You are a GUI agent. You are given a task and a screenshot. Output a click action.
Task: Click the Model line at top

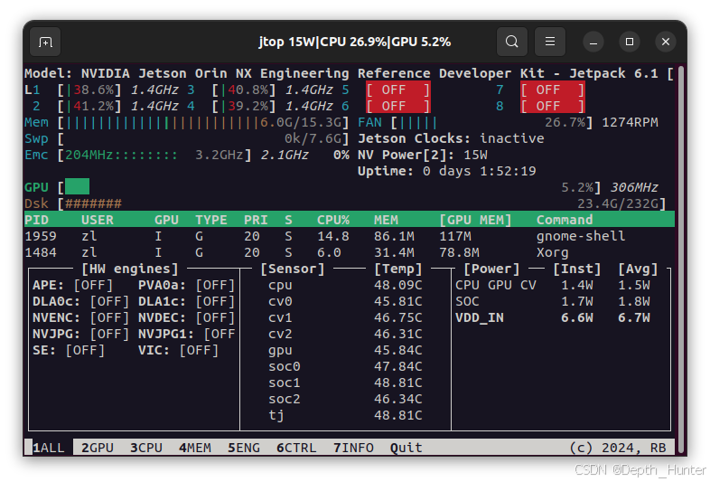(x=349, y=73)
